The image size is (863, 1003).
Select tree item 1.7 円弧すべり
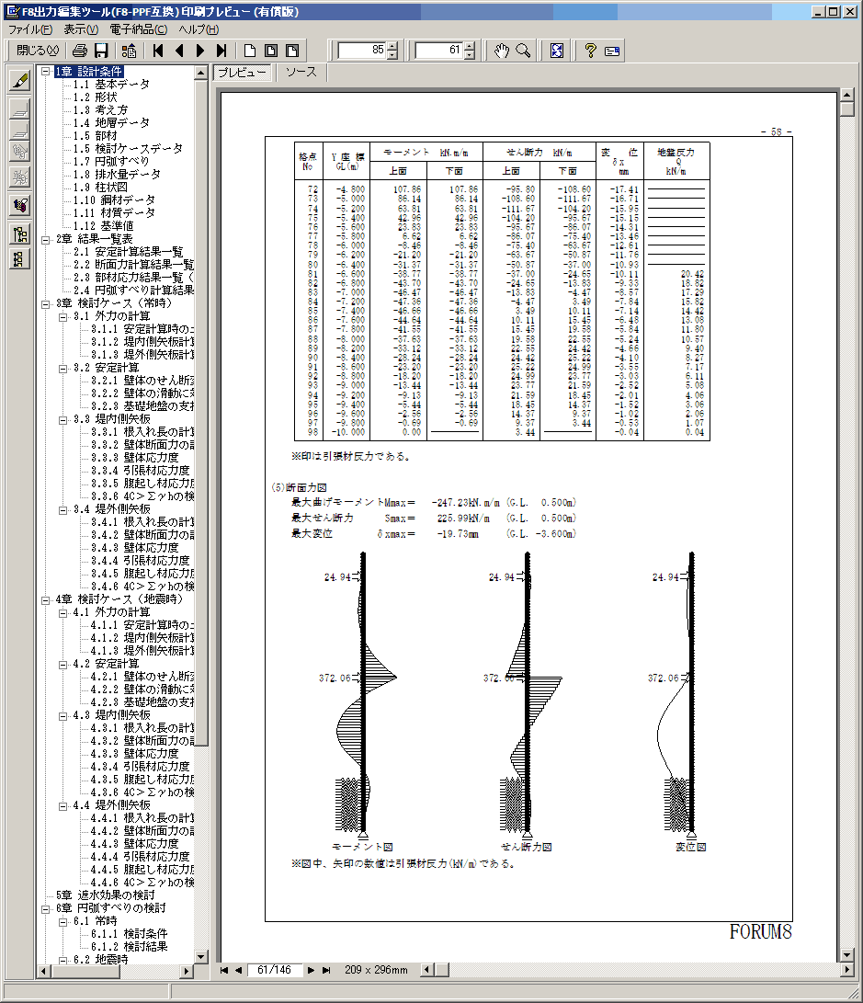tap(111, 161)
